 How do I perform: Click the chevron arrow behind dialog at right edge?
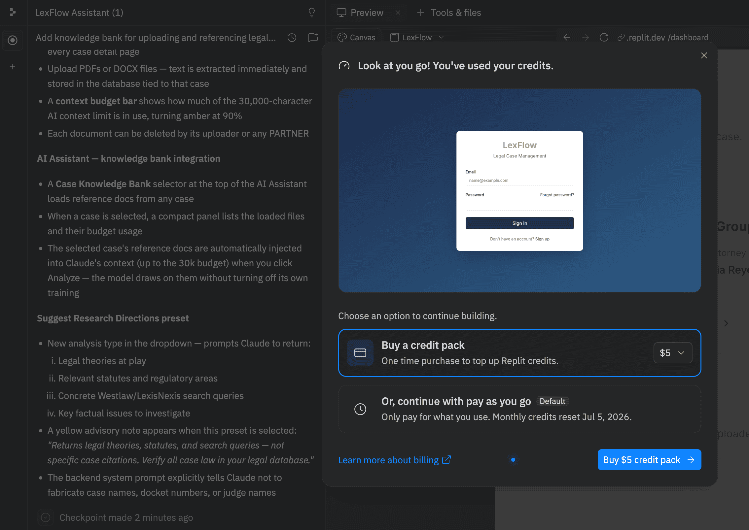point(726,323)
